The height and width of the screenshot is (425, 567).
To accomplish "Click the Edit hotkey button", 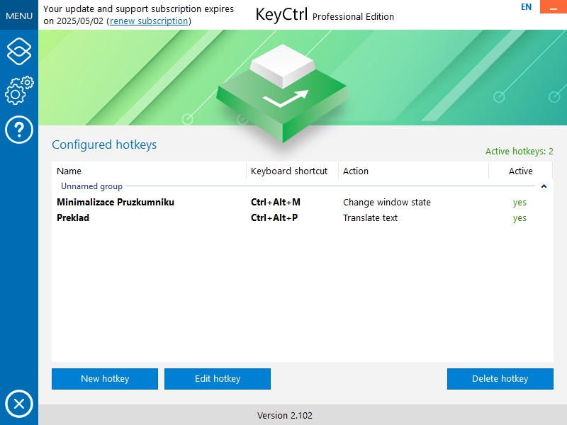I will click(x=218, y=379).
